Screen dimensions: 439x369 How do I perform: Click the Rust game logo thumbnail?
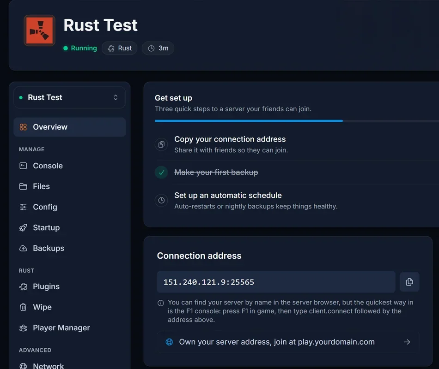pyautogui.click(x=39, y=30)
